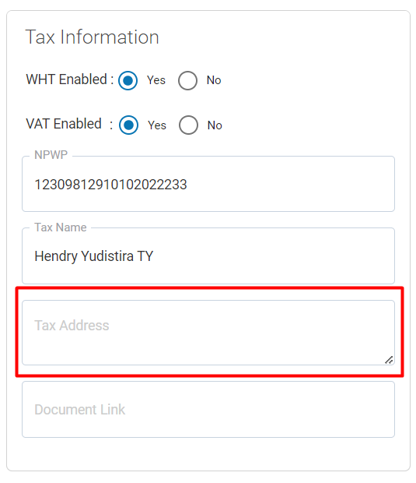Focus the Tax Name text field

click(x=208, y=256)
